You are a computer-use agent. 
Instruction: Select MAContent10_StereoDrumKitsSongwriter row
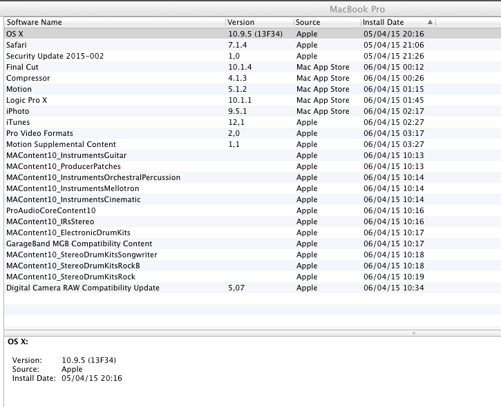[x=253, y=255]
